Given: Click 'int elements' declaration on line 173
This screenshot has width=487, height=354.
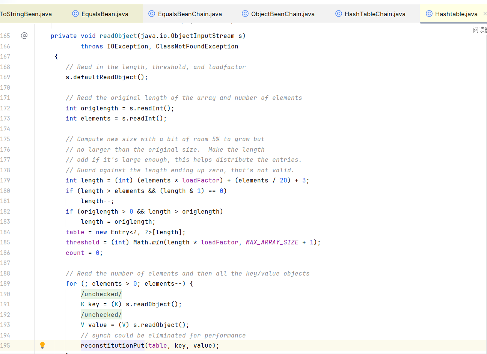Looking at the screenshot, I should point(88,118).
